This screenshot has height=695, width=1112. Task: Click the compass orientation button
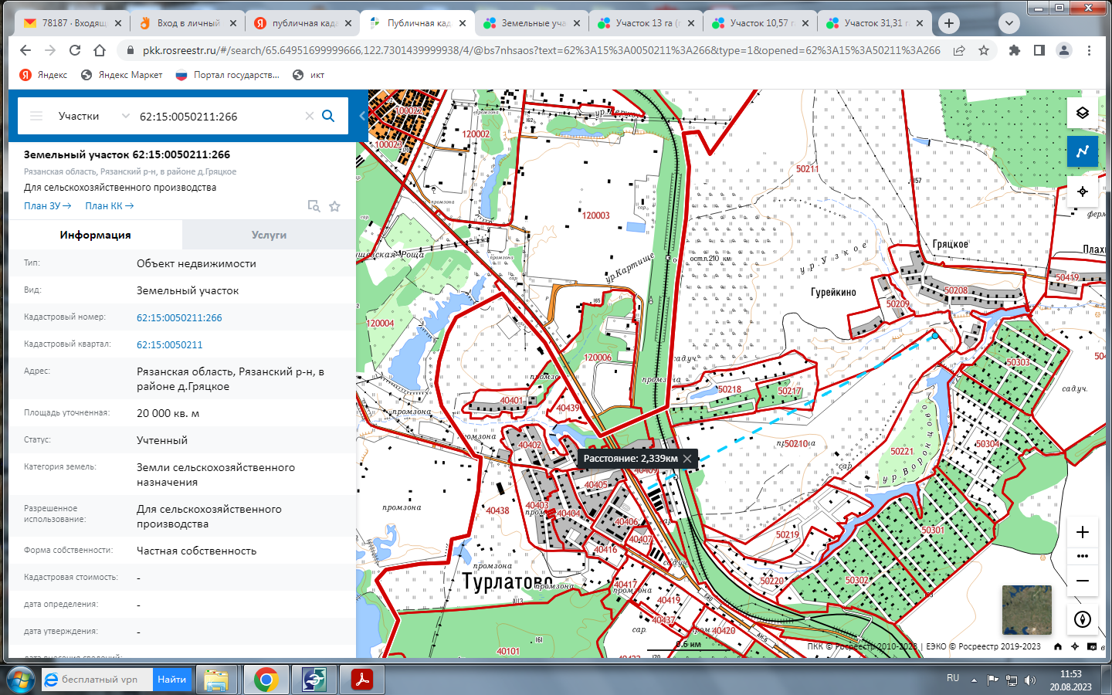click(x=1082, y=619)
